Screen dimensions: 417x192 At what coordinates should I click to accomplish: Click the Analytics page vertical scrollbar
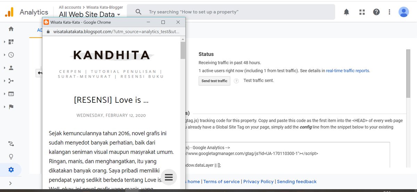pos(408,74)
